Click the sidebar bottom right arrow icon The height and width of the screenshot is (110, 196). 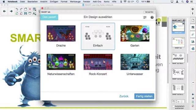click(x=193, y=98)
